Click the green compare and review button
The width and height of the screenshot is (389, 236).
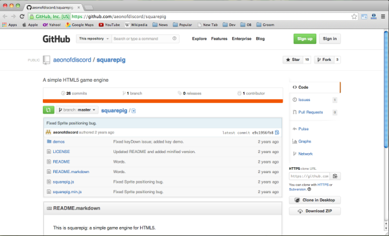pos(49,110)
